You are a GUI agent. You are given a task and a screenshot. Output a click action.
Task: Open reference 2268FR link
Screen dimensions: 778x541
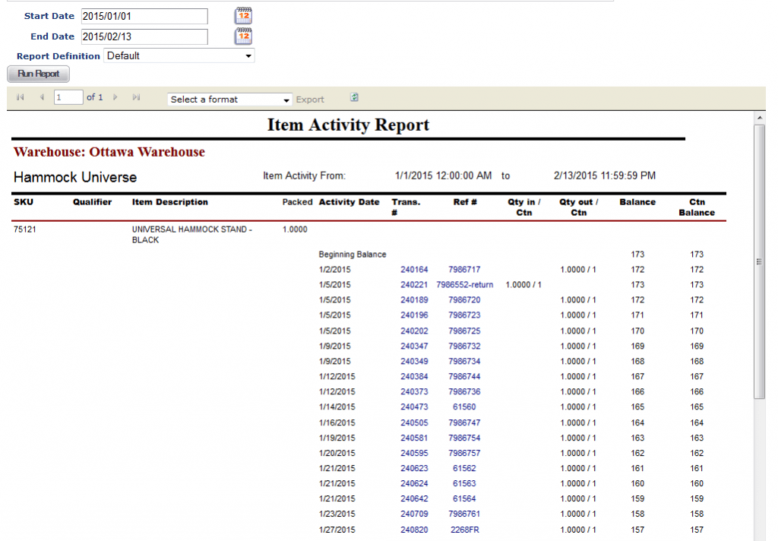(464, 530)
